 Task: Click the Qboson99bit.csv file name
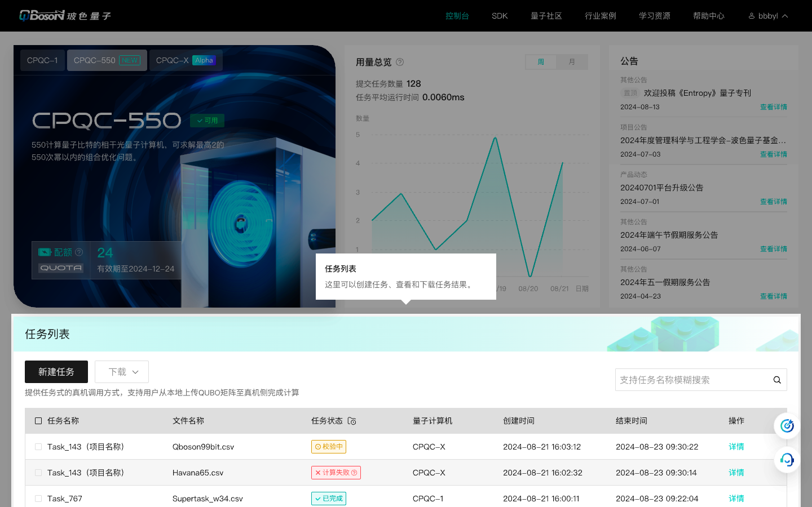(203, 447)
